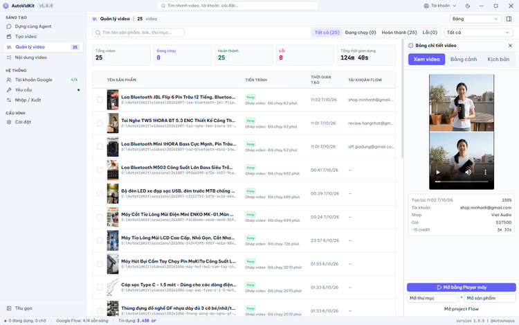
Task: Click the video progress bar
Action: pos(462,182)
